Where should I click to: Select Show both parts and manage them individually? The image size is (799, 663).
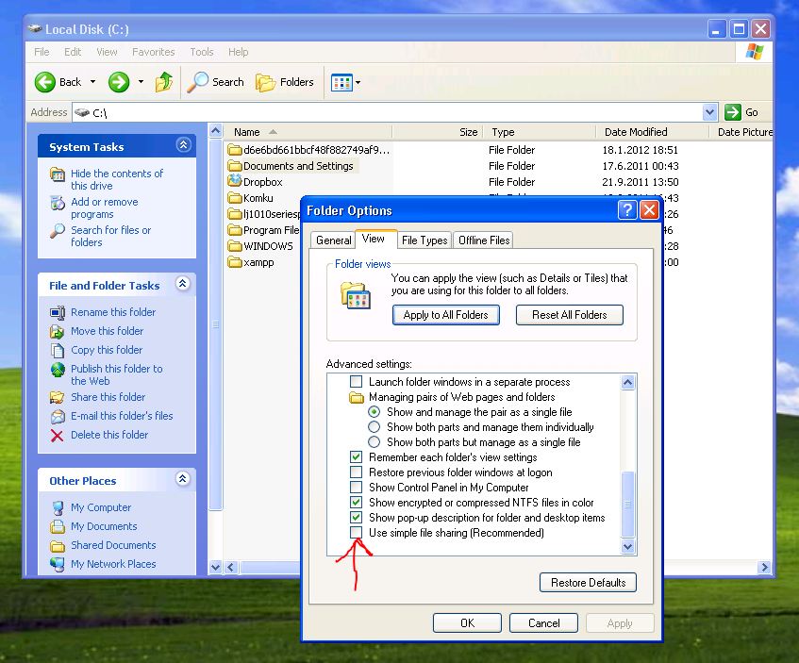[375, 427]
